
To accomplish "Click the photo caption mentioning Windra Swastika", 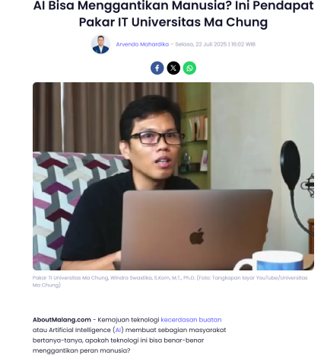I will pos(170,281).
